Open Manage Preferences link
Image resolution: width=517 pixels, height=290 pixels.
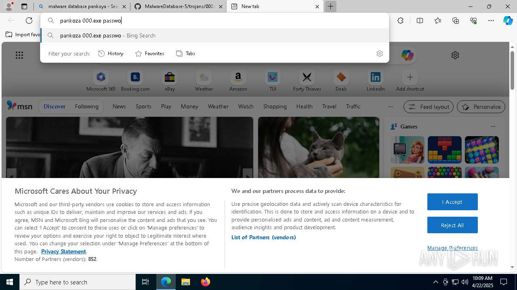click(452, 248)
